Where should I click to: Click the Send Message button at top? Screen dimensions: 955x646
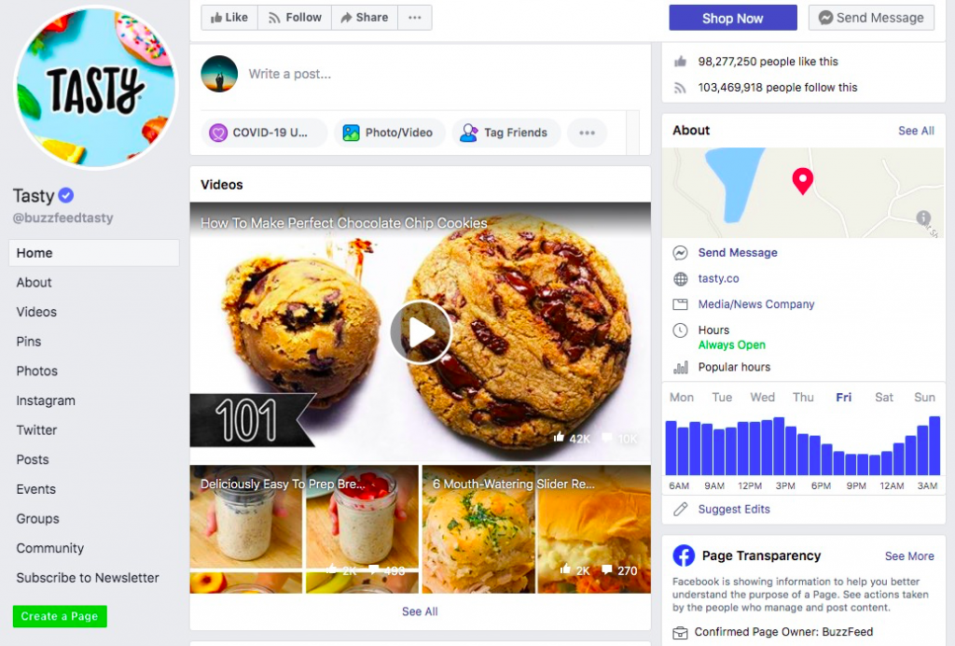click(x=871, y=19)
